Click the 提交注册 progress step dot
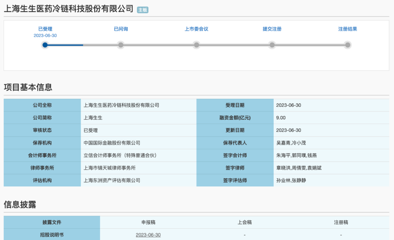Image resolution: width=394 pixels, height=240 pixels. click(x=272, y=45)
